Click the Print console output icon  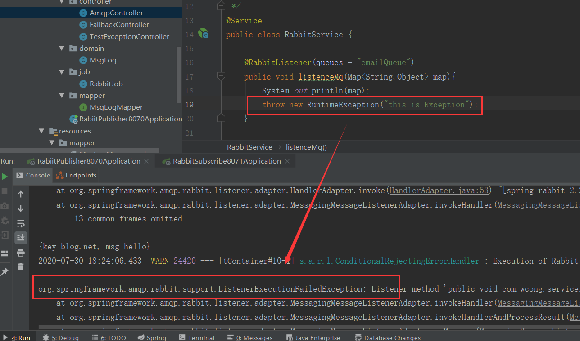pyautogui.click(x=21, y=252)
